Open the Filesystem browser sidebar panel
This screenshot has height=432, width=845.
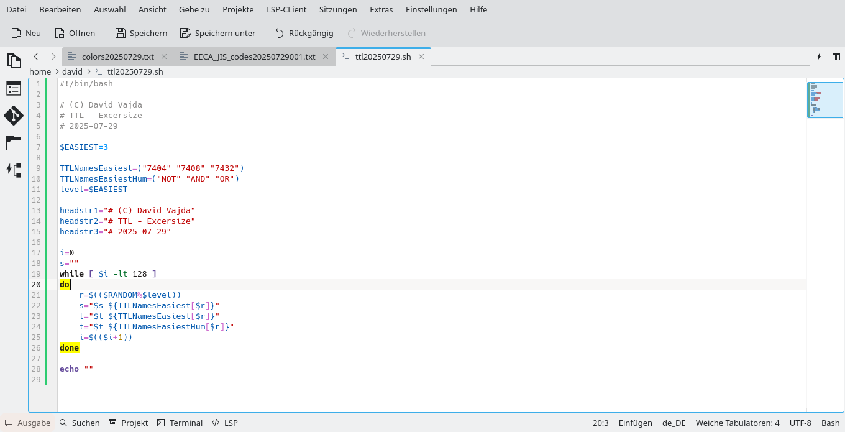(x=14, y=143)
